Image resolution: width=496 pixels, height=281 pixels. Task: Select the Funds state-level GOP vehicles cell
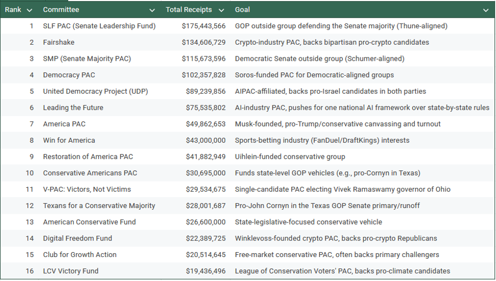coord(363,173)
